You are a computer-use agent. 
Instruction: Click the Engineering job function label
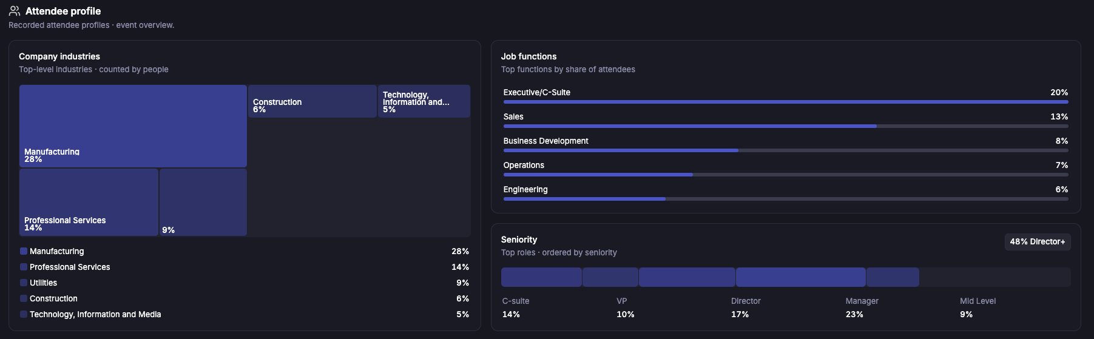(525, 189)
